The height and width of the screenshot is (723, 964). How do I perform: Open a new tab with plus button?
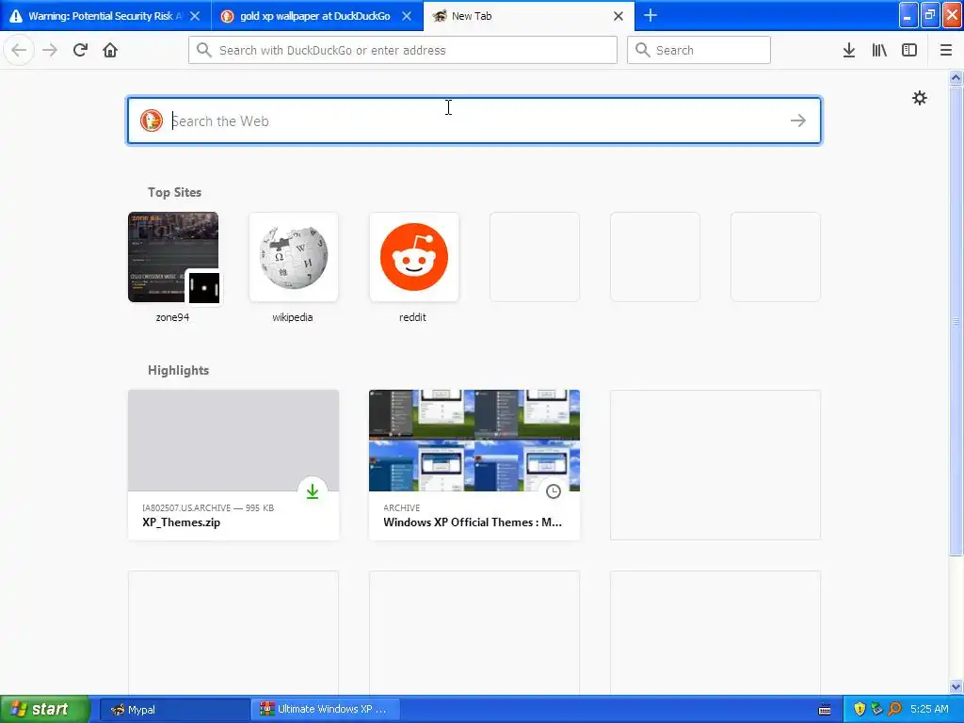coord(651,15)
